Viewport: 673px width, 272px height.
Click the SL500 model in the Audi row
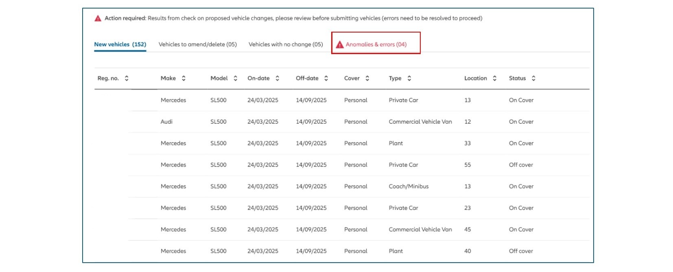click(219, 122)
